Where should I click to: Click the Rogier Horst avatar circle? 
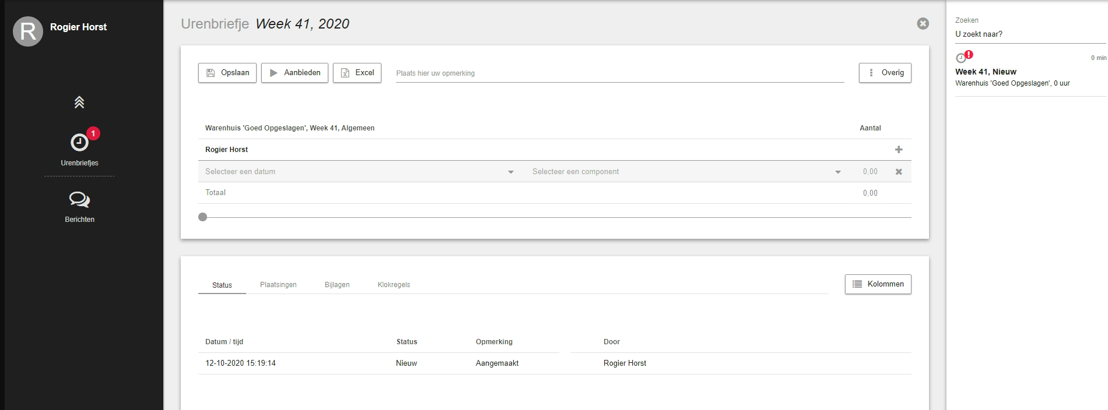tap(28, 31)
